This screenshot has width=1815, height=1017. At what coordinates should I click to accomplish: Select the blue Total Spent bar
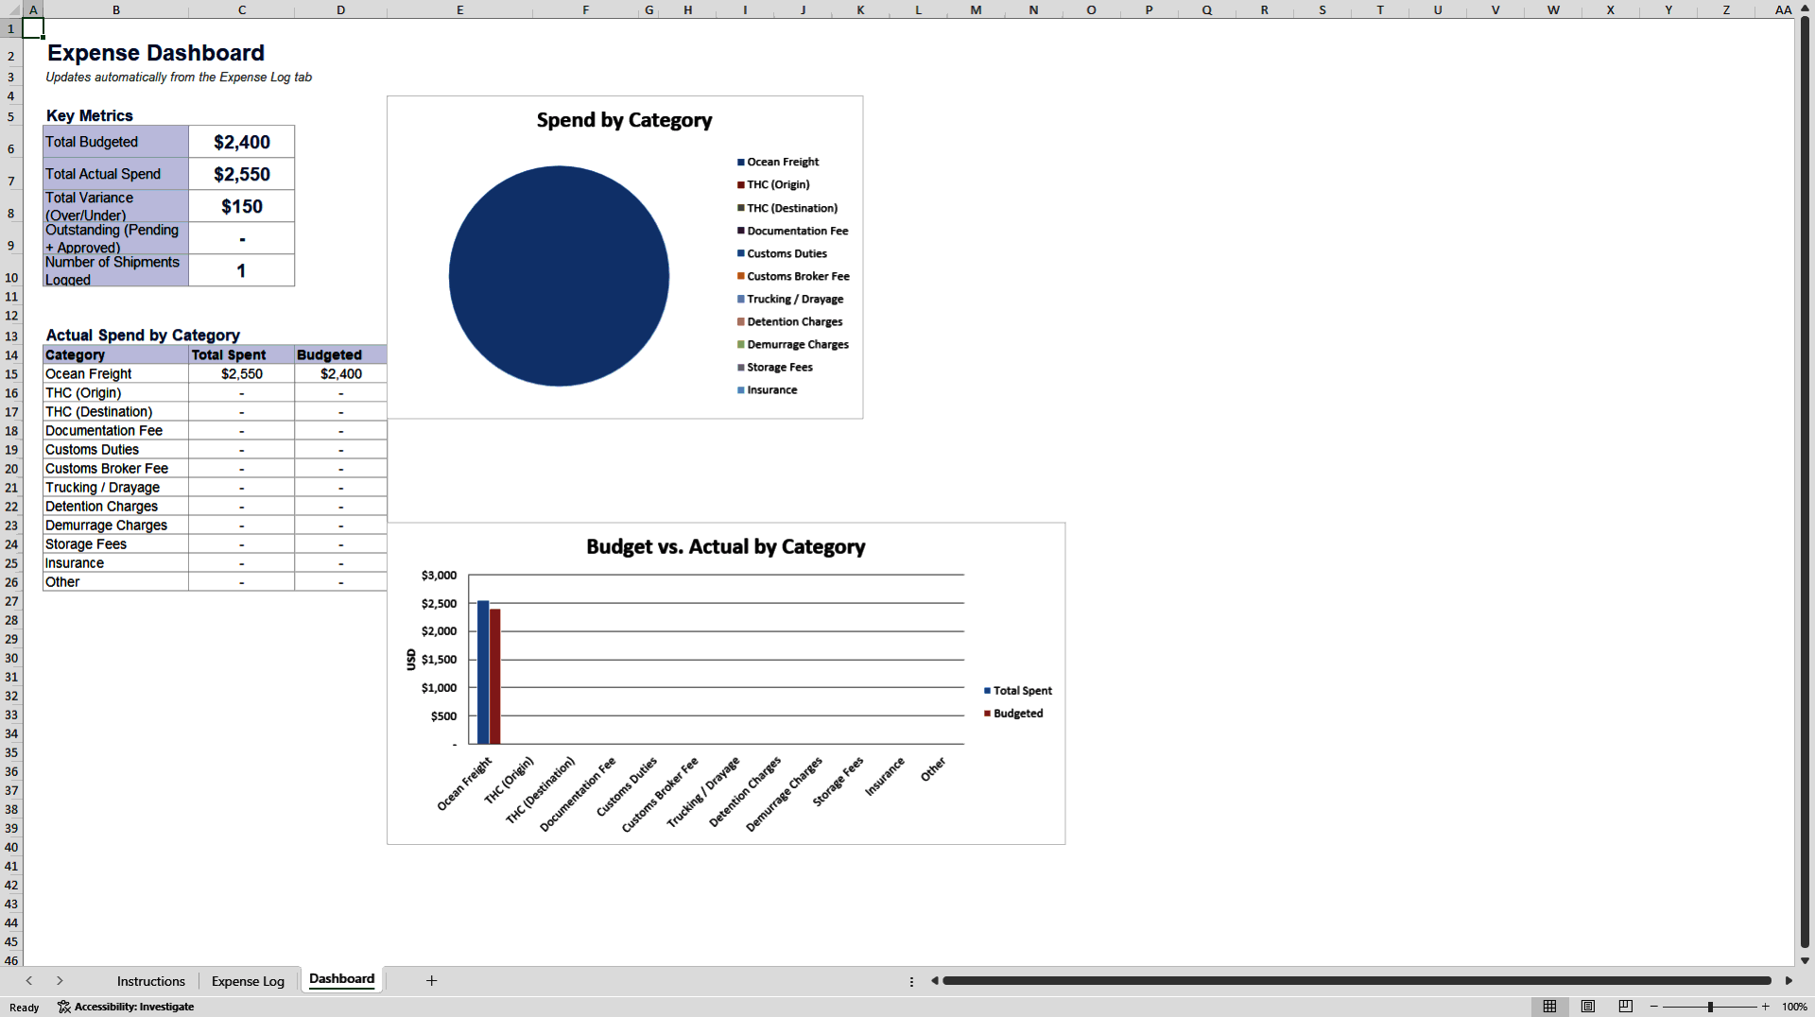tap(483, 672)
